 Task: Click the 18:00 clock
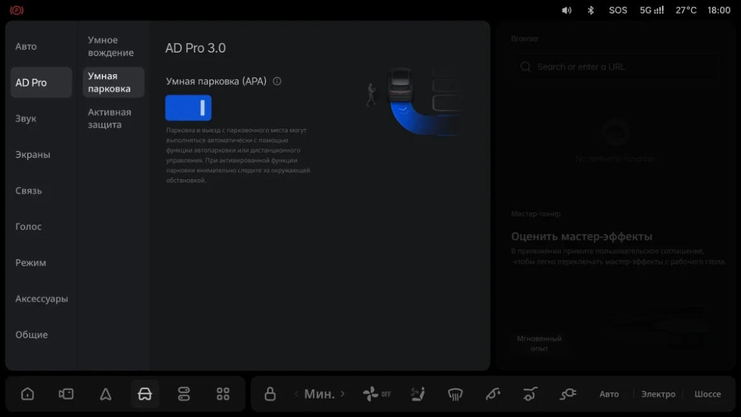tap(719, 10)
